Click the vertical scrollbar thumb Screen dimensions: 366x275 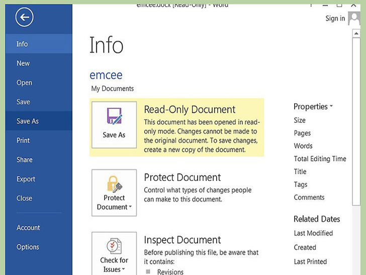356,121
